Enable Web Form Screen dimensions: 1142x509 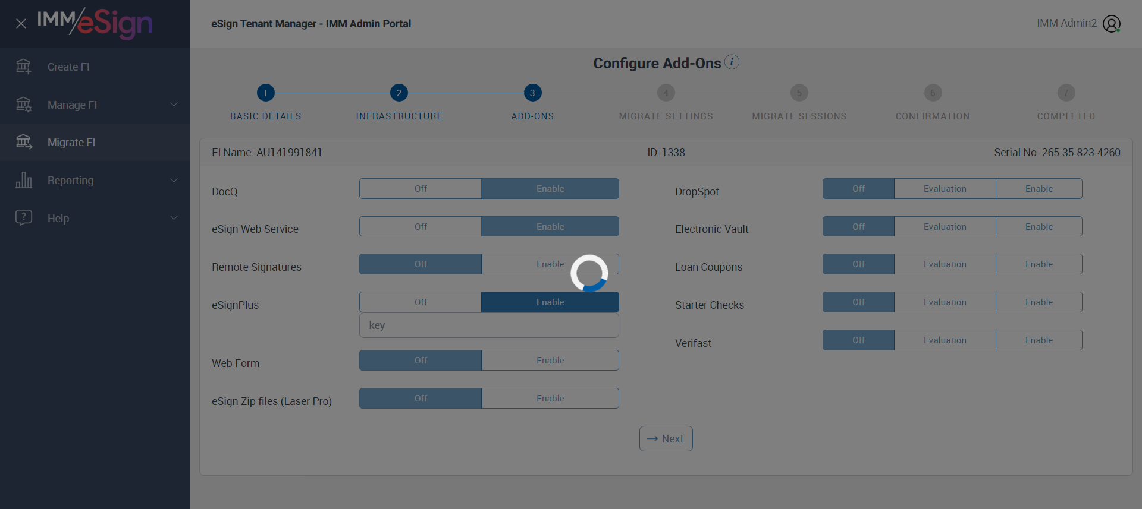(550, 361)
